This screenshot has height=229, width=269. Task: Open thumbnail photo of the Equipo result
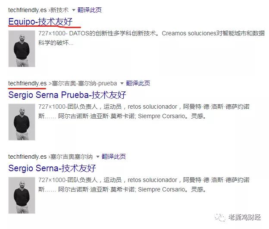(22, 49)
